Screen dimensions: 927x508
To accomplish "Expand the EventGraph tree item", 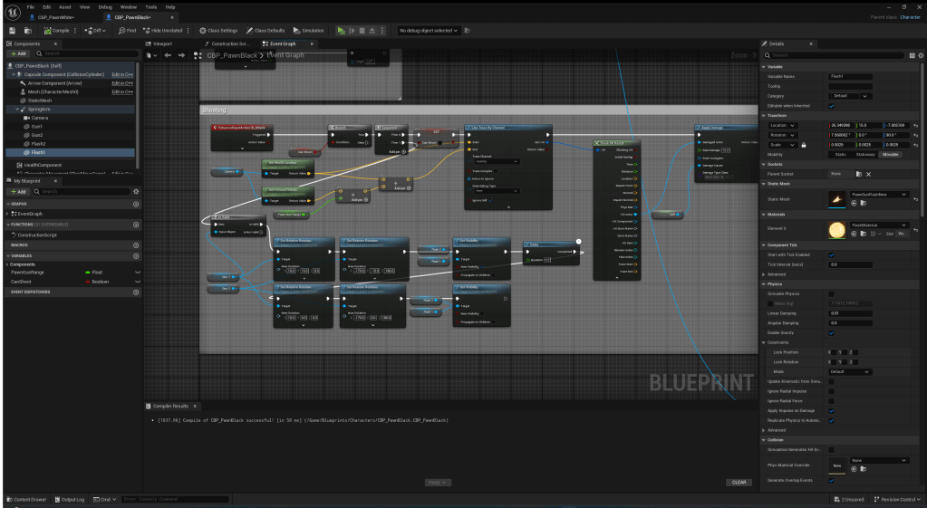I will [x=7, y=214].
